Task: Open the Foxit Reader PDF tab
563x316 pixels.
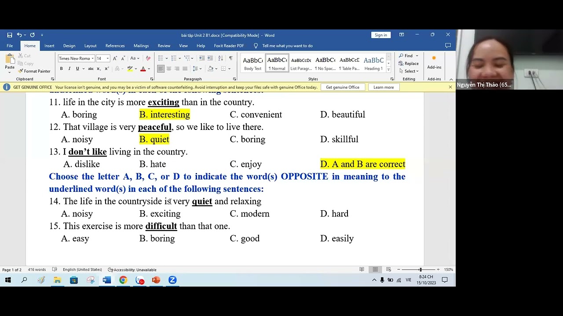Action: coord(229,46)
